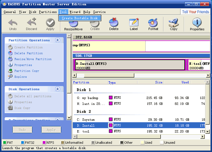Click the Resize/Move Partition sidebar icon
212x152 pixels.
point(10,59)
